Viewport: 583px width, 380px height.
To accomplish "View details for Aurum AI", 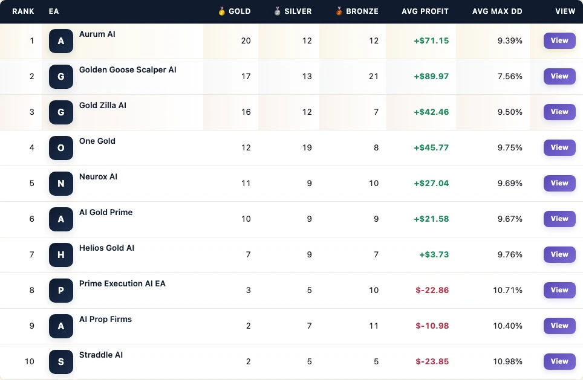I will pos(559,40).
